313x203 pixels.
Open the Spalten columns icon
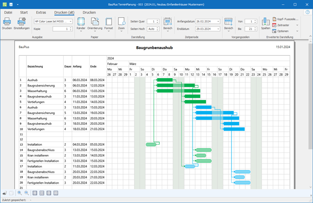(x=266, y=21)
